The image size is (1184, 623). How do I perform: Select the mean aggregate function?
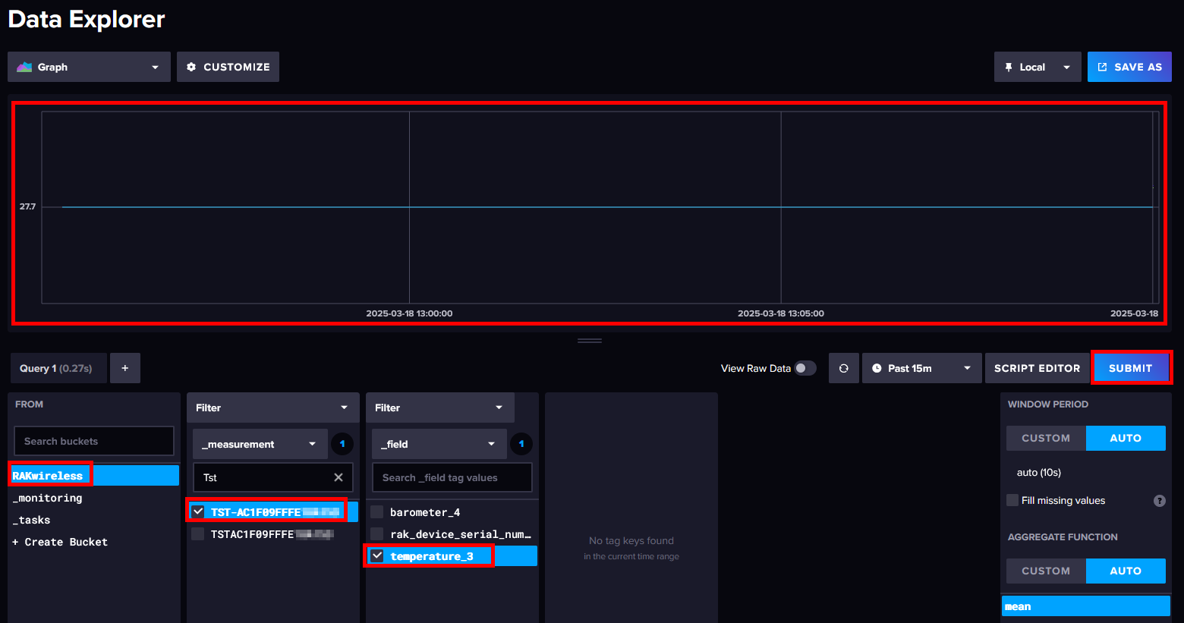coord(1086,606)
